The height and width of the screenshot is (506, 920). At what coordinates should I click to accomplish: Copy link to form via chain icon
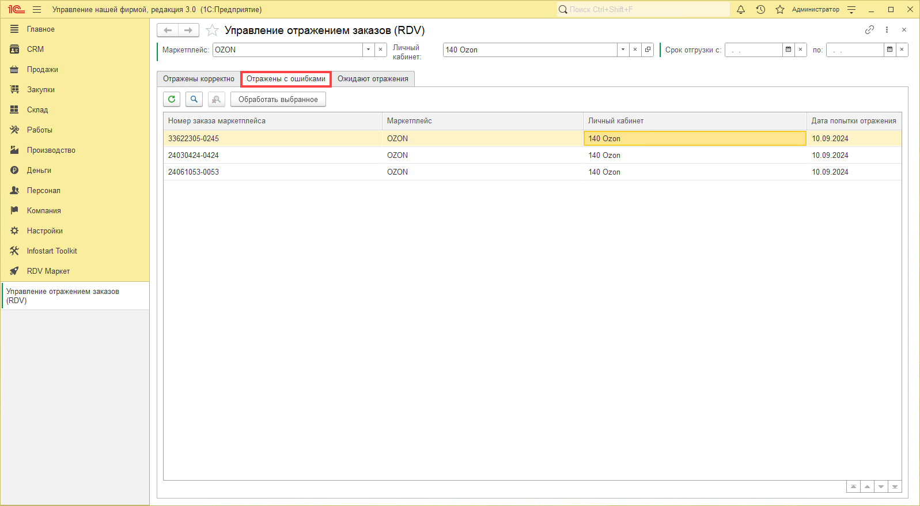[869, 30]
